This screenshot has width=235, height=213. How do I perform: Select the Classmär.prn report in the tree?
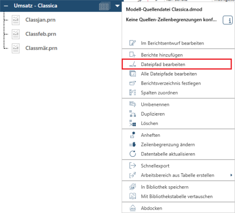41,48
